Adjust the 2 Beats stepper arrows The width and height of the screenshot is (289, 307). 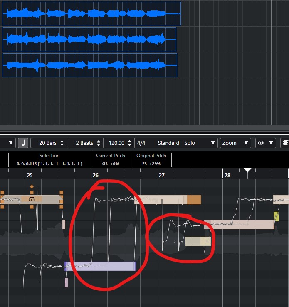point(99,143)
